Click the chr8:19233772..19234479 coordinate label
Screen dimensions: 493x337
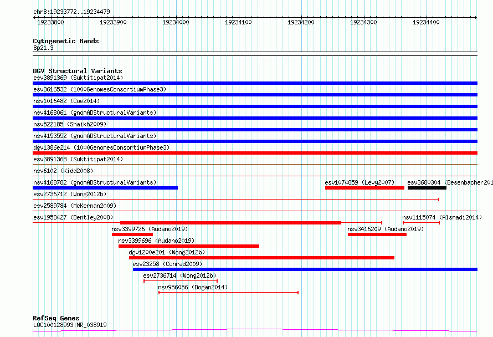[x=71, y=12]
